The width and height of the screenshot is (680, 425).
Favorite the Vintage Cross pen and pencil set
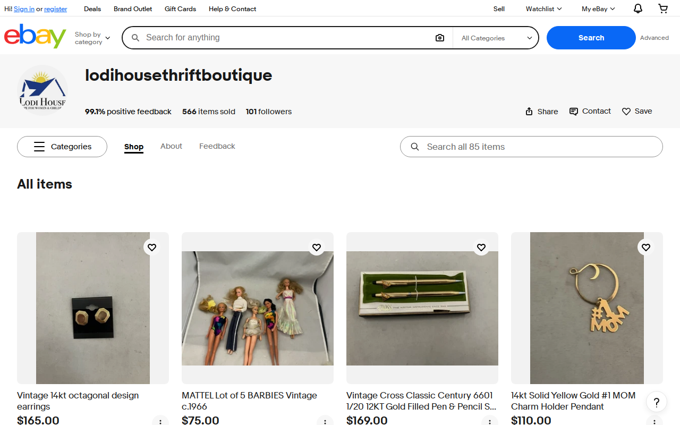pyautogui.click(x=481, y=247)
